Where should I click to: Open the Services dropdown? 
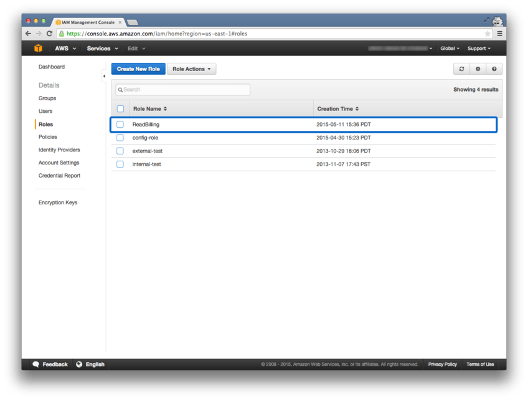102,49
